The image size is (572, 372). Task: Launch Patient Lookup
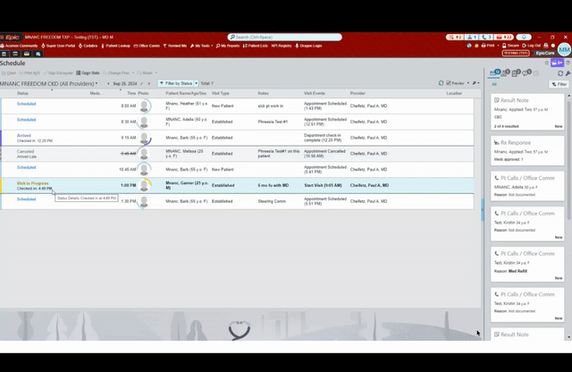coord(115,46)
